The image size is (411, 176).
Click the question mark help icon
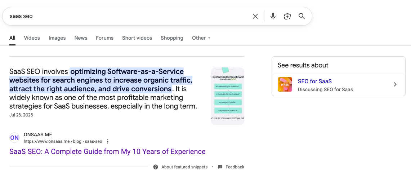coord(156,167)
